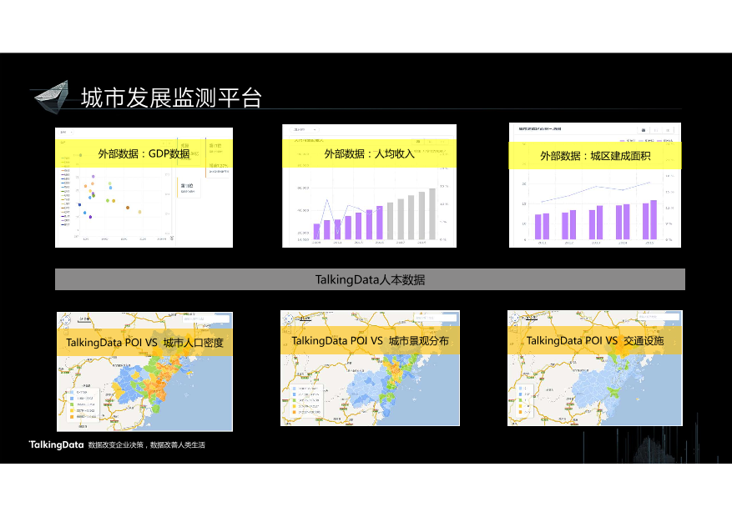Viewport: 732px width, 517px height.
Task: Click the TalkingData POI VS 城市景观分布 label
Action: point(371,340)
